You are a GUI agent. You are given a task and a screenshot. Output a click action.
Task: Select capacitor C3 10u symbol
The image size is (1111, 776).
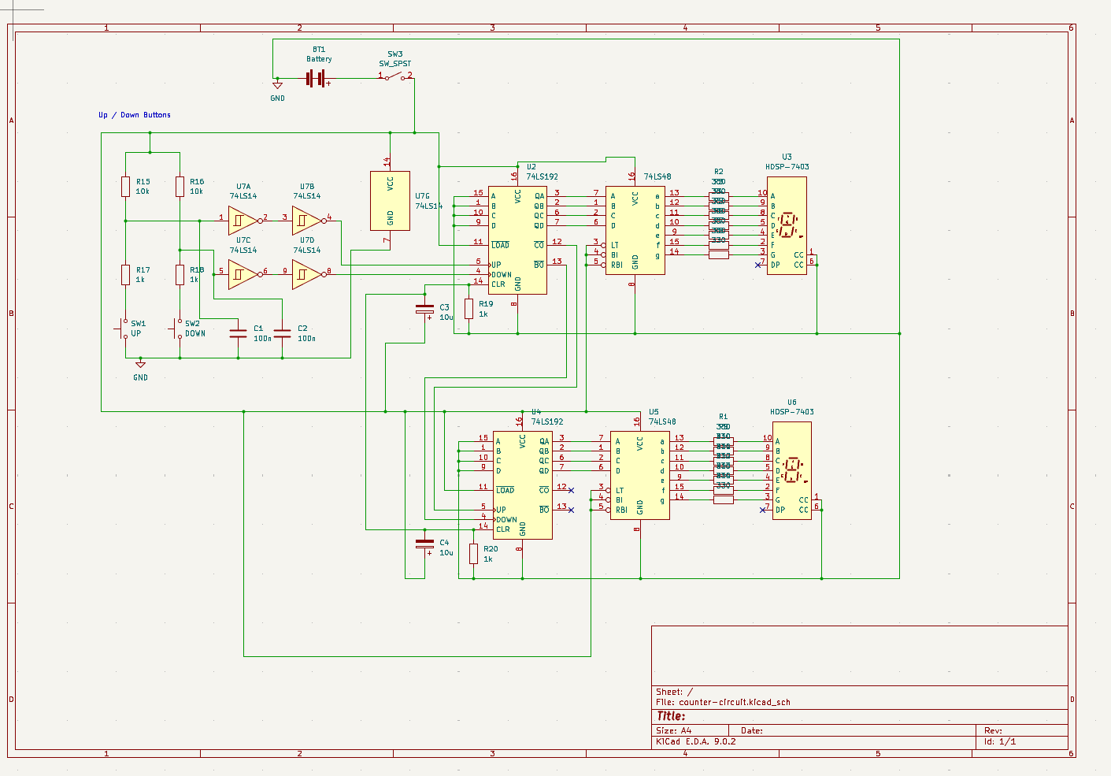point(424,309)
